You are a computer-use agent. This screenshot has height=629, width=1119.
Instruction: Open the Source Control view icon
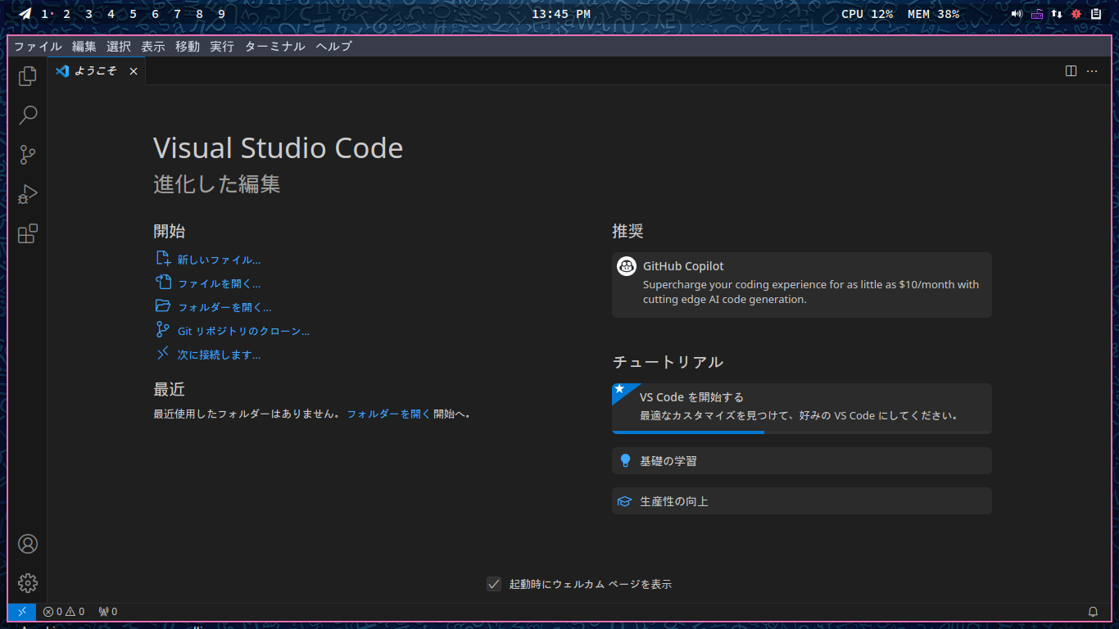(x=28, y=155)
